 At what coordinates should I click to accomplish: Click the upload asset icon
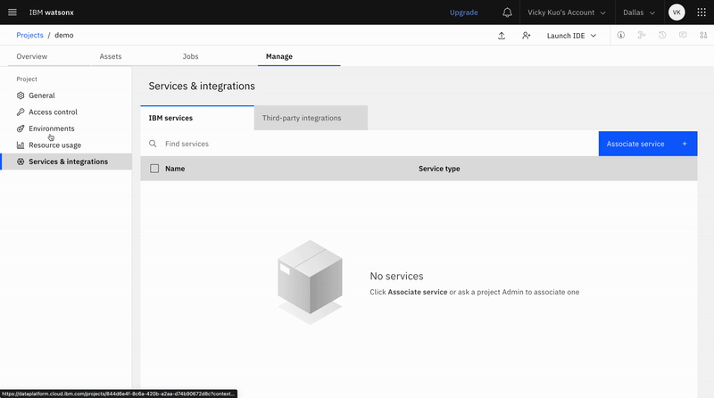pos(502,36)
